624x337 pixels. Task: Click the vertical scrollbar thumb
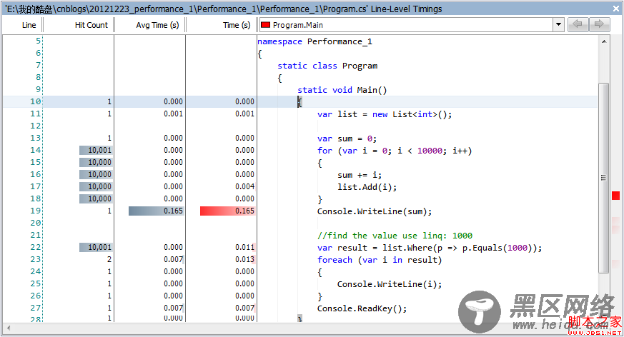[604, 178]
